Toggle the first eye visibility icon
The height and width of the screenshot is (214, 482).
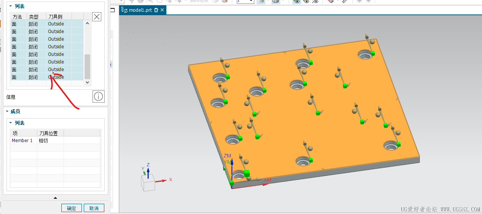tap(297, 2)
